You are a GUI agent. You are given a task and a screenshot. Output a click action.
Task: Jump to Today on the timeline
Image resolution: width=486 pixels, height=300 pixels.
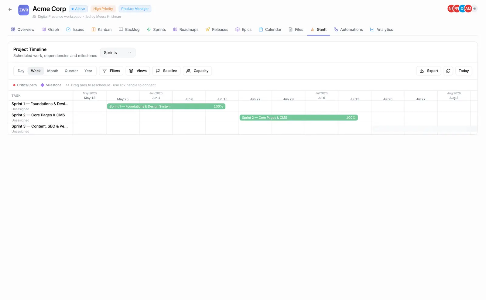tap(464, 71)
